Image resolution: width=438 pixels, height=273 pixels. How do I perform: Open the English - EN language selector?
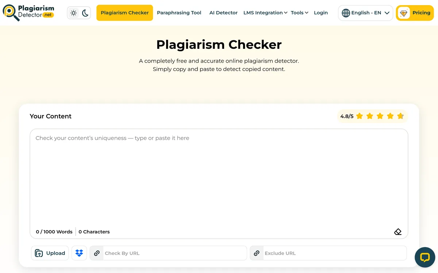pyautogui.click(x=366, y=13)
